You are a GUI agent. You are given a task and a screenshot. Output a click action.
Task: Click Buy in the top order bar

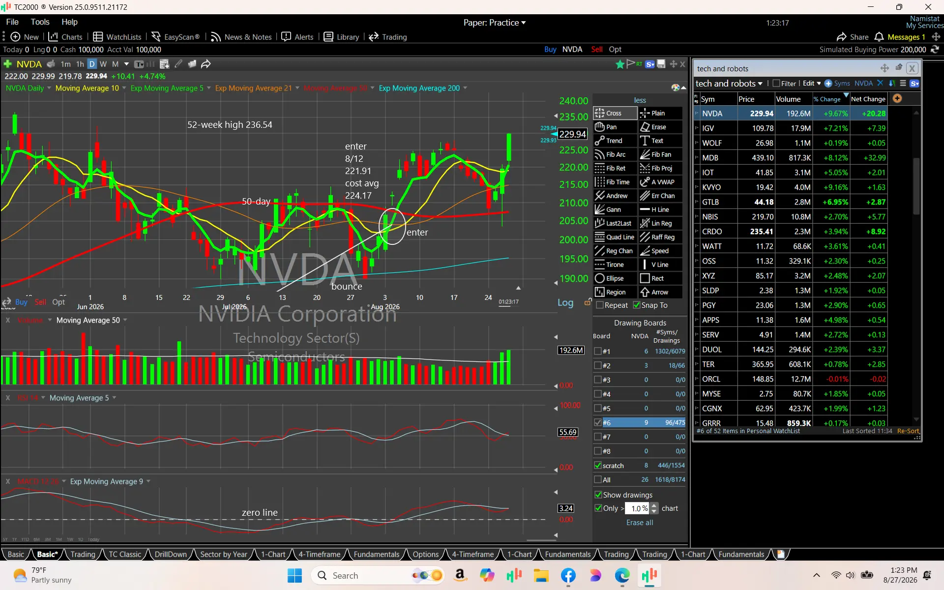click(x=550, y=49)
